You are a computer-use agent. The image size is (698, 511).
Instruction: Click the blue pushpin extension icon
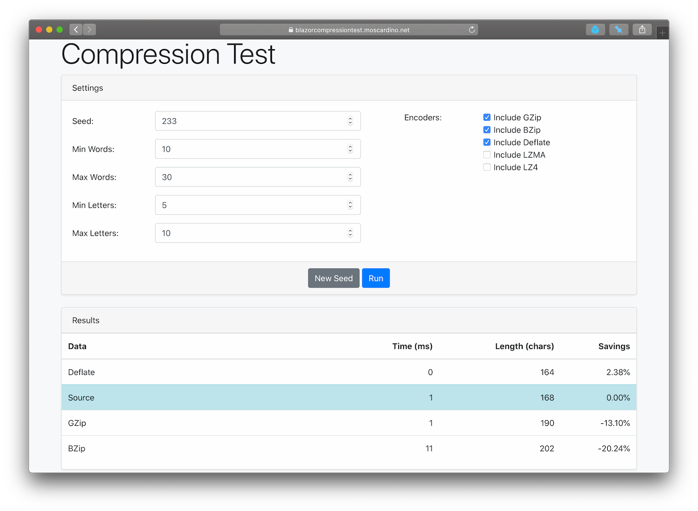pyautogui.click(x=619, y=30)
